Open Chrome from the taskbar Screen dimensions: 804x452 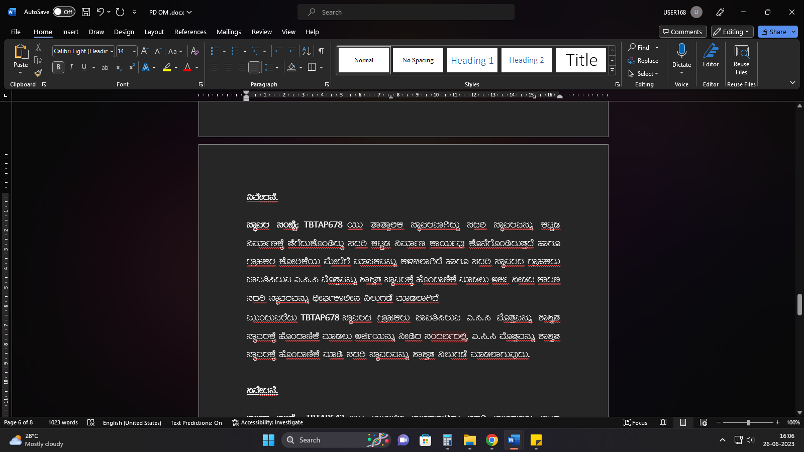pyautogui.click(x=492, y=440)
